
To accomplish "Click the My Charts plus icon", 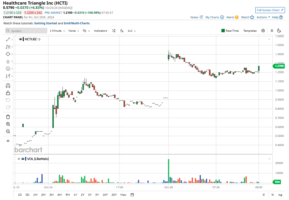I will tap(222, 17).
